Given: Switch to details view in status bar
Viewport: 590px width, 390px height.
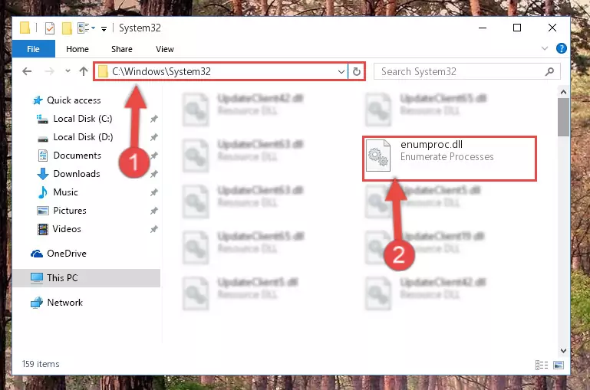Looking at the screenshot, I should tap(542, 365).
